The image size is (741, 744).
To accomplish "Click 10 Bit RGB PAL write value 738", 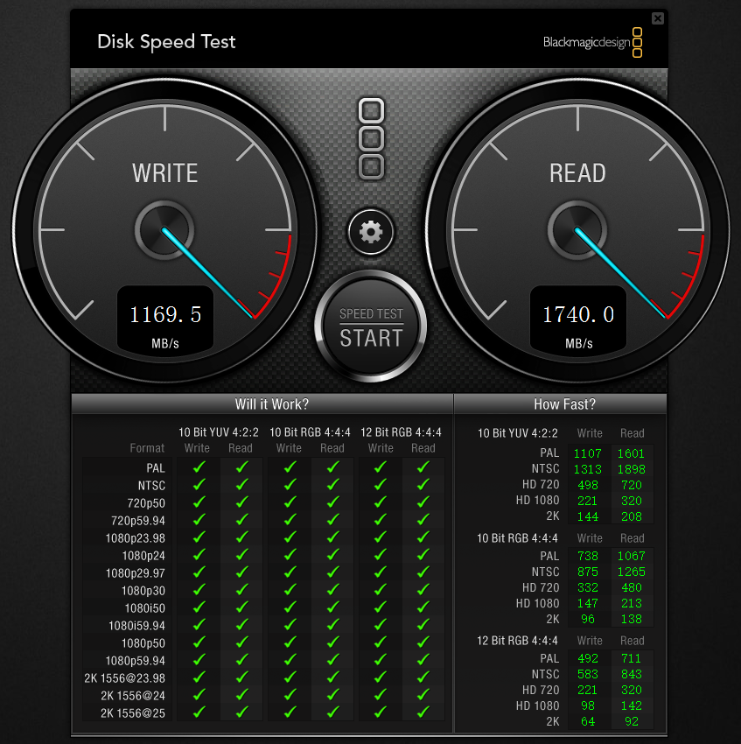I will click(588, 556).
